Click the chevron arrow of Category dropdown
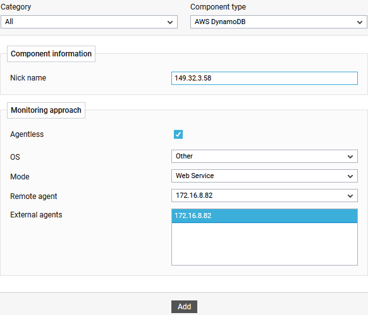Viewport: 368px width, 315px height. pos(170,22)
